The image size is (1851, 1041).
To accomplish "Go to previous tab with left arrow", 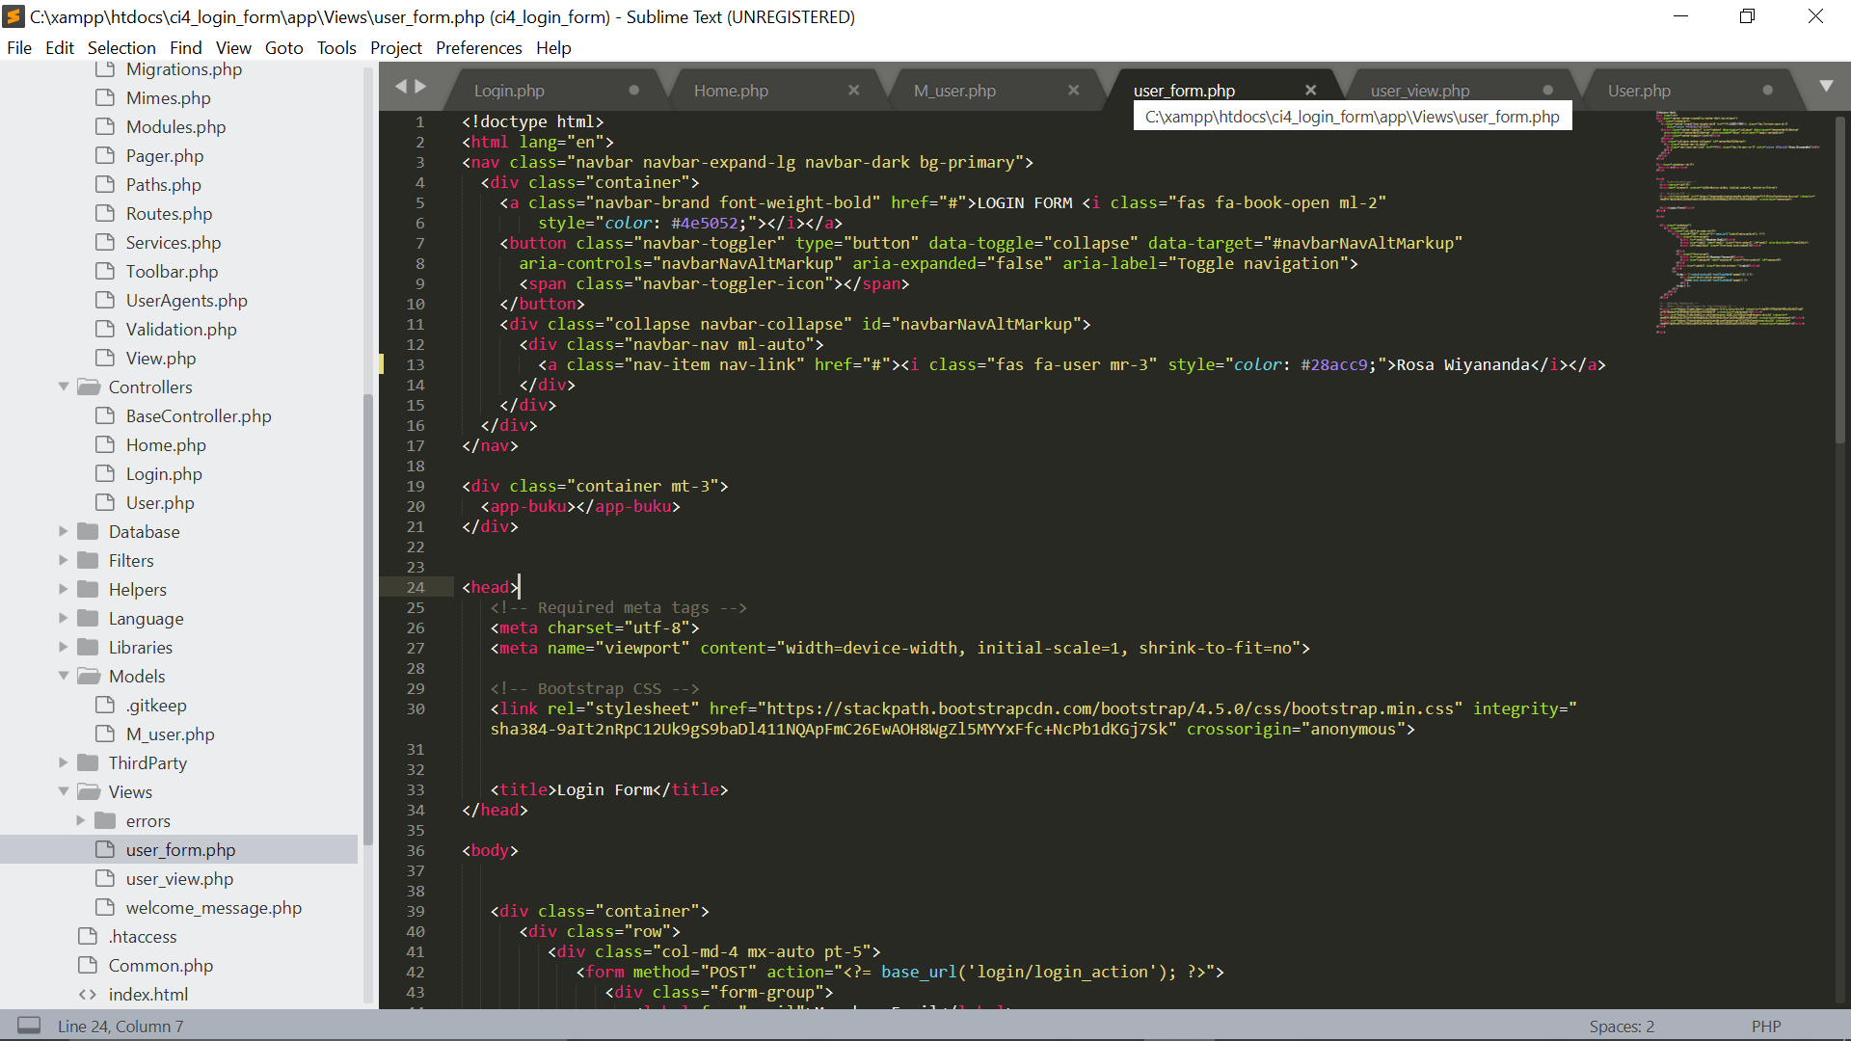I will [401, 87].
